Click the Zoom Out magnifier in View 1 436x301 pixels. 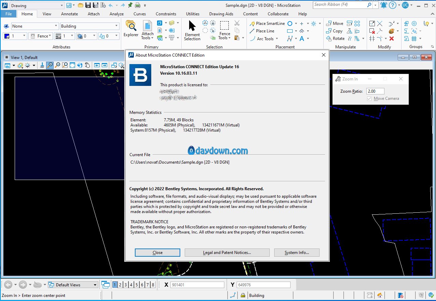tap(58, 65)
